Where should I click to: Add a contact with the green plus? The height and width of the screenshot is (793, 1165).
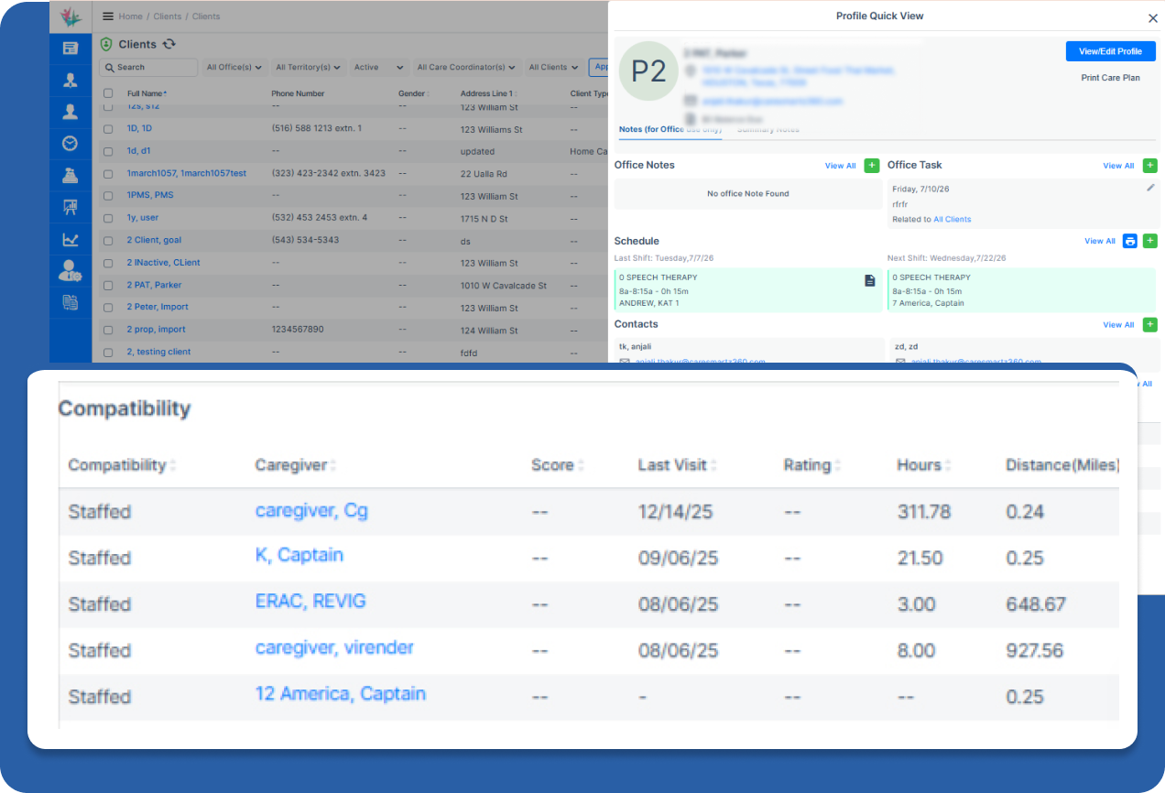pyautogui.click(x=1150, y=324)
